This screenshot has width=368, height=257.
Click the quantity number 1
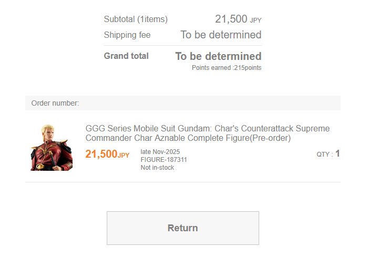pos(338,153)
